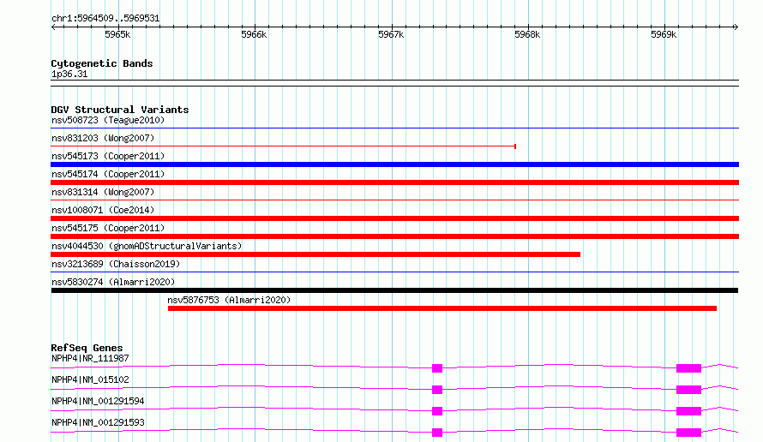Image resolution: width=763 pixels, height=442 pixels.
Task: Select the NPHP4|NM_015102 transcript label
Action: (90, 379)
